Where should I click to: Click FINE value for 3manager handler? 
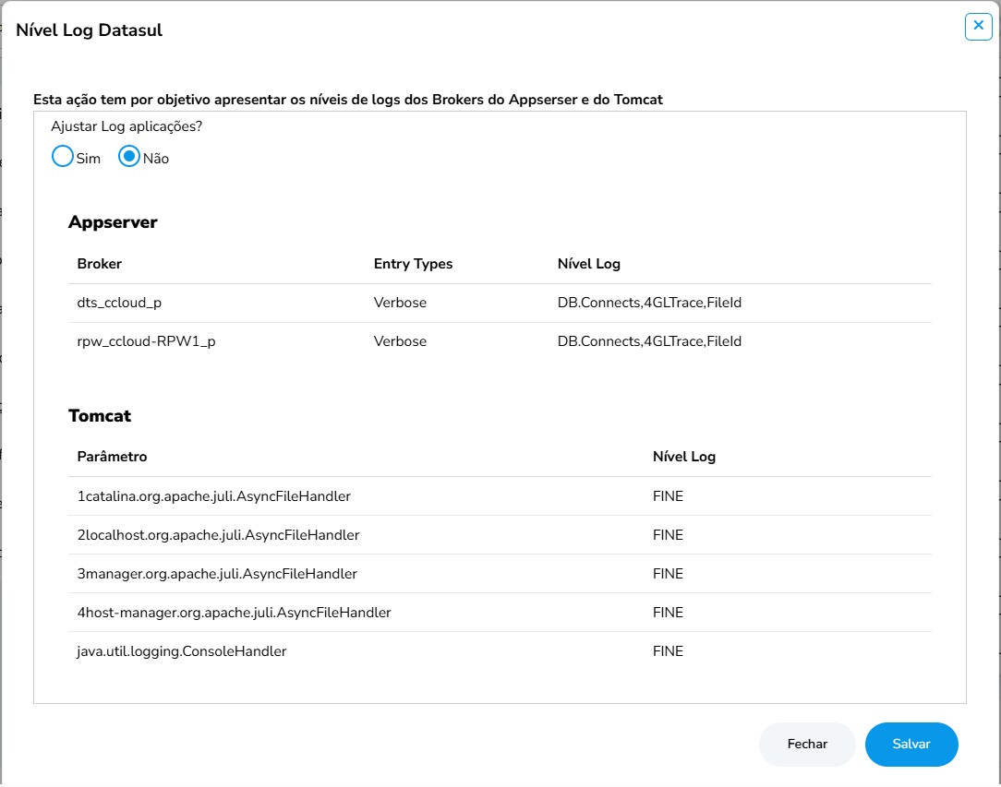(x=668, y=574)
